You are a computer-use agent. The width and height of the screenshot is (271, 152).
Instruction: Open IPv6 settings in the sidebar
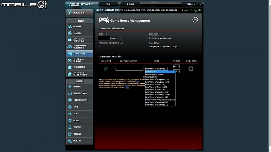pyautogui.click(x=79, y=107)
